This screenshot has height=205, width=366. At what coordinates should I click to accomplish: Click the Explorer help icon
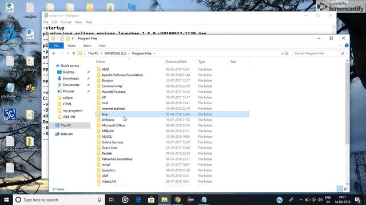click(x=347, y=46)
